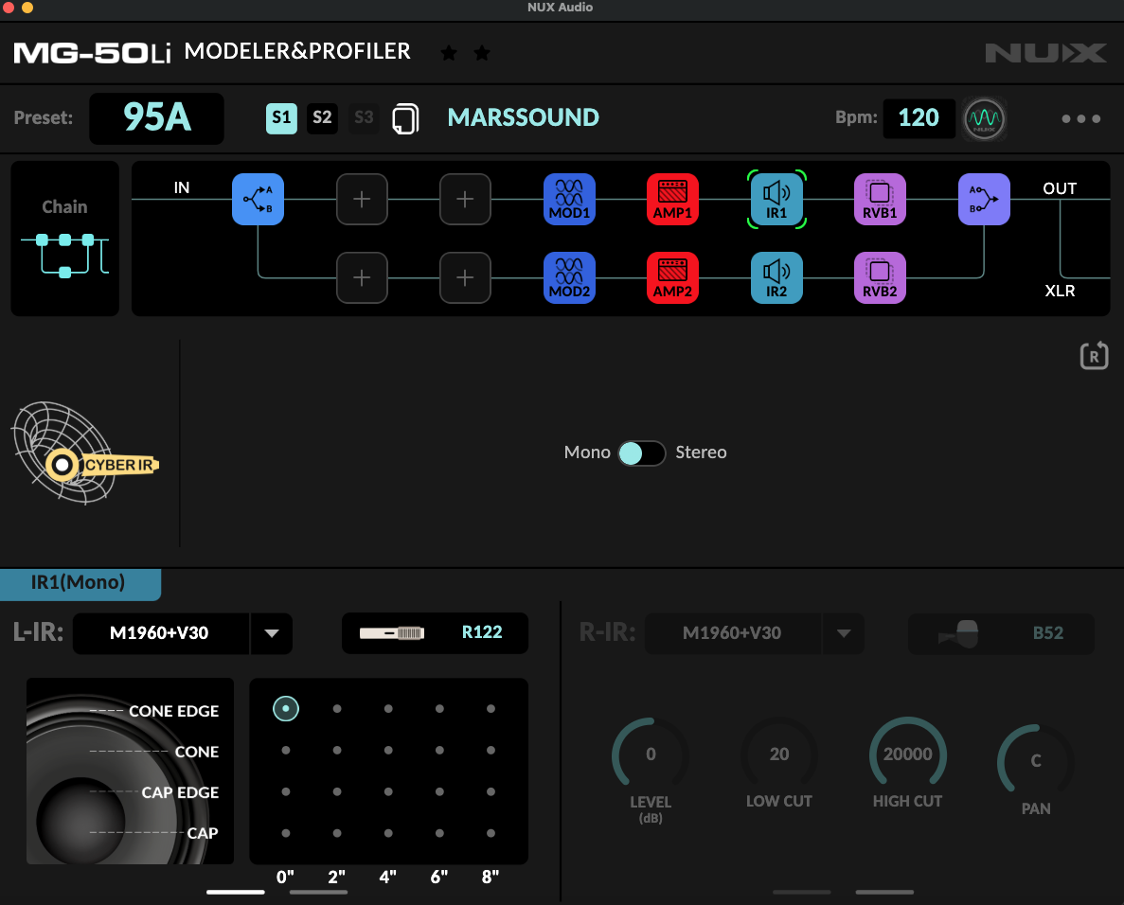
Task: Click the Bpm value field 120
Action: pos(919,118)
